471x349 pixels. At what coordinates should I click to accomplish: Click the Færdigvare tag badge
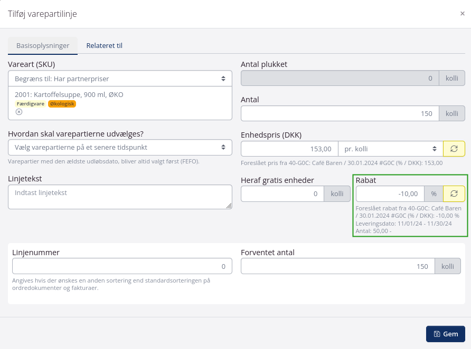point(30,104)
